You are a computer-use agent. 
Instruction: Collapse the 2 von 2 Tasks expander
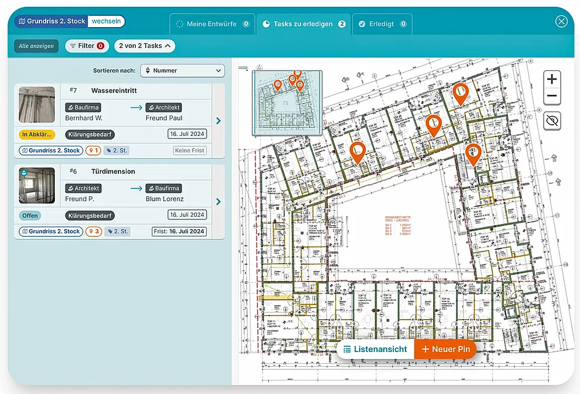(x=144, y=46)
